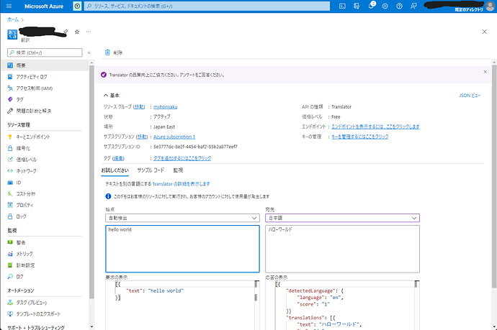Click the hello world source text area
The height and width of the screenshot is (330, 497).
tap(182, 249)
